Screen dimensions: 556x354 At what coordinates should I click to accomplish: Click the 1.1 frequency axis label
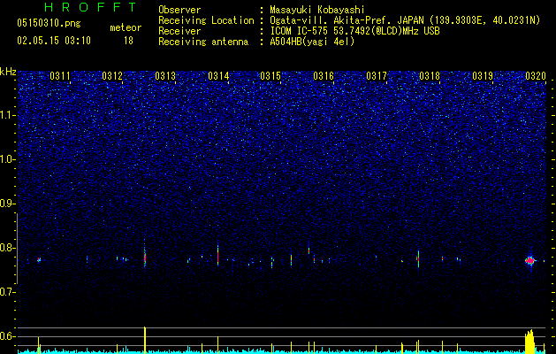tap(8, 115)
